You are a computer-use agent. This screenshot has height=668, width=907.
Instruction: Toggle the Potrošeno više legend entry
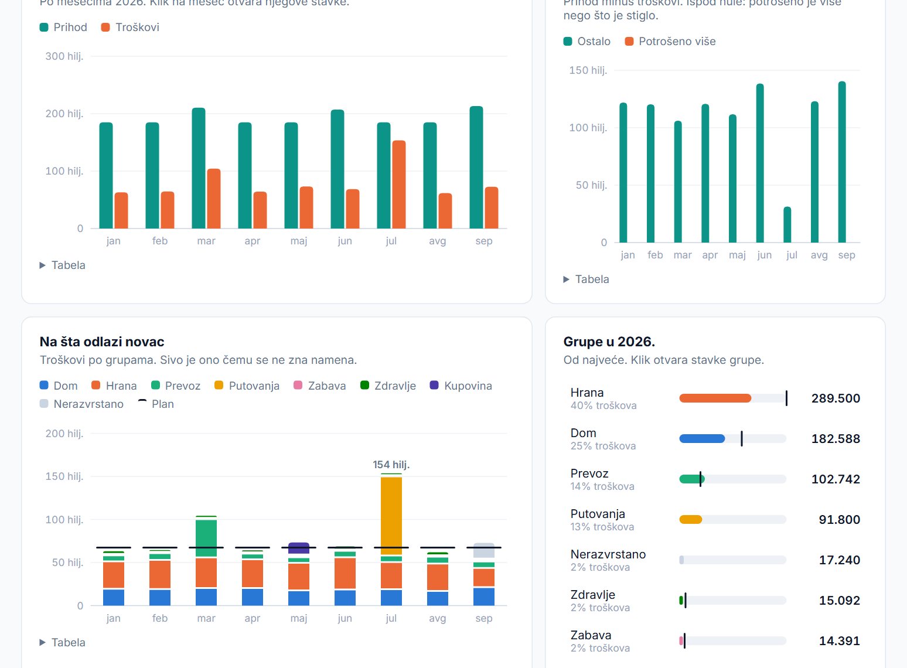pyautogui.click(x=670, y=42)
